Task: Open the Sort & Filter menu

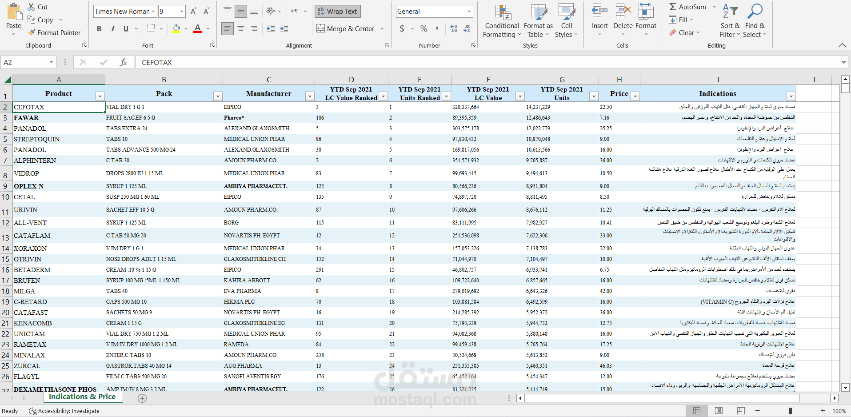Action: 730,21
